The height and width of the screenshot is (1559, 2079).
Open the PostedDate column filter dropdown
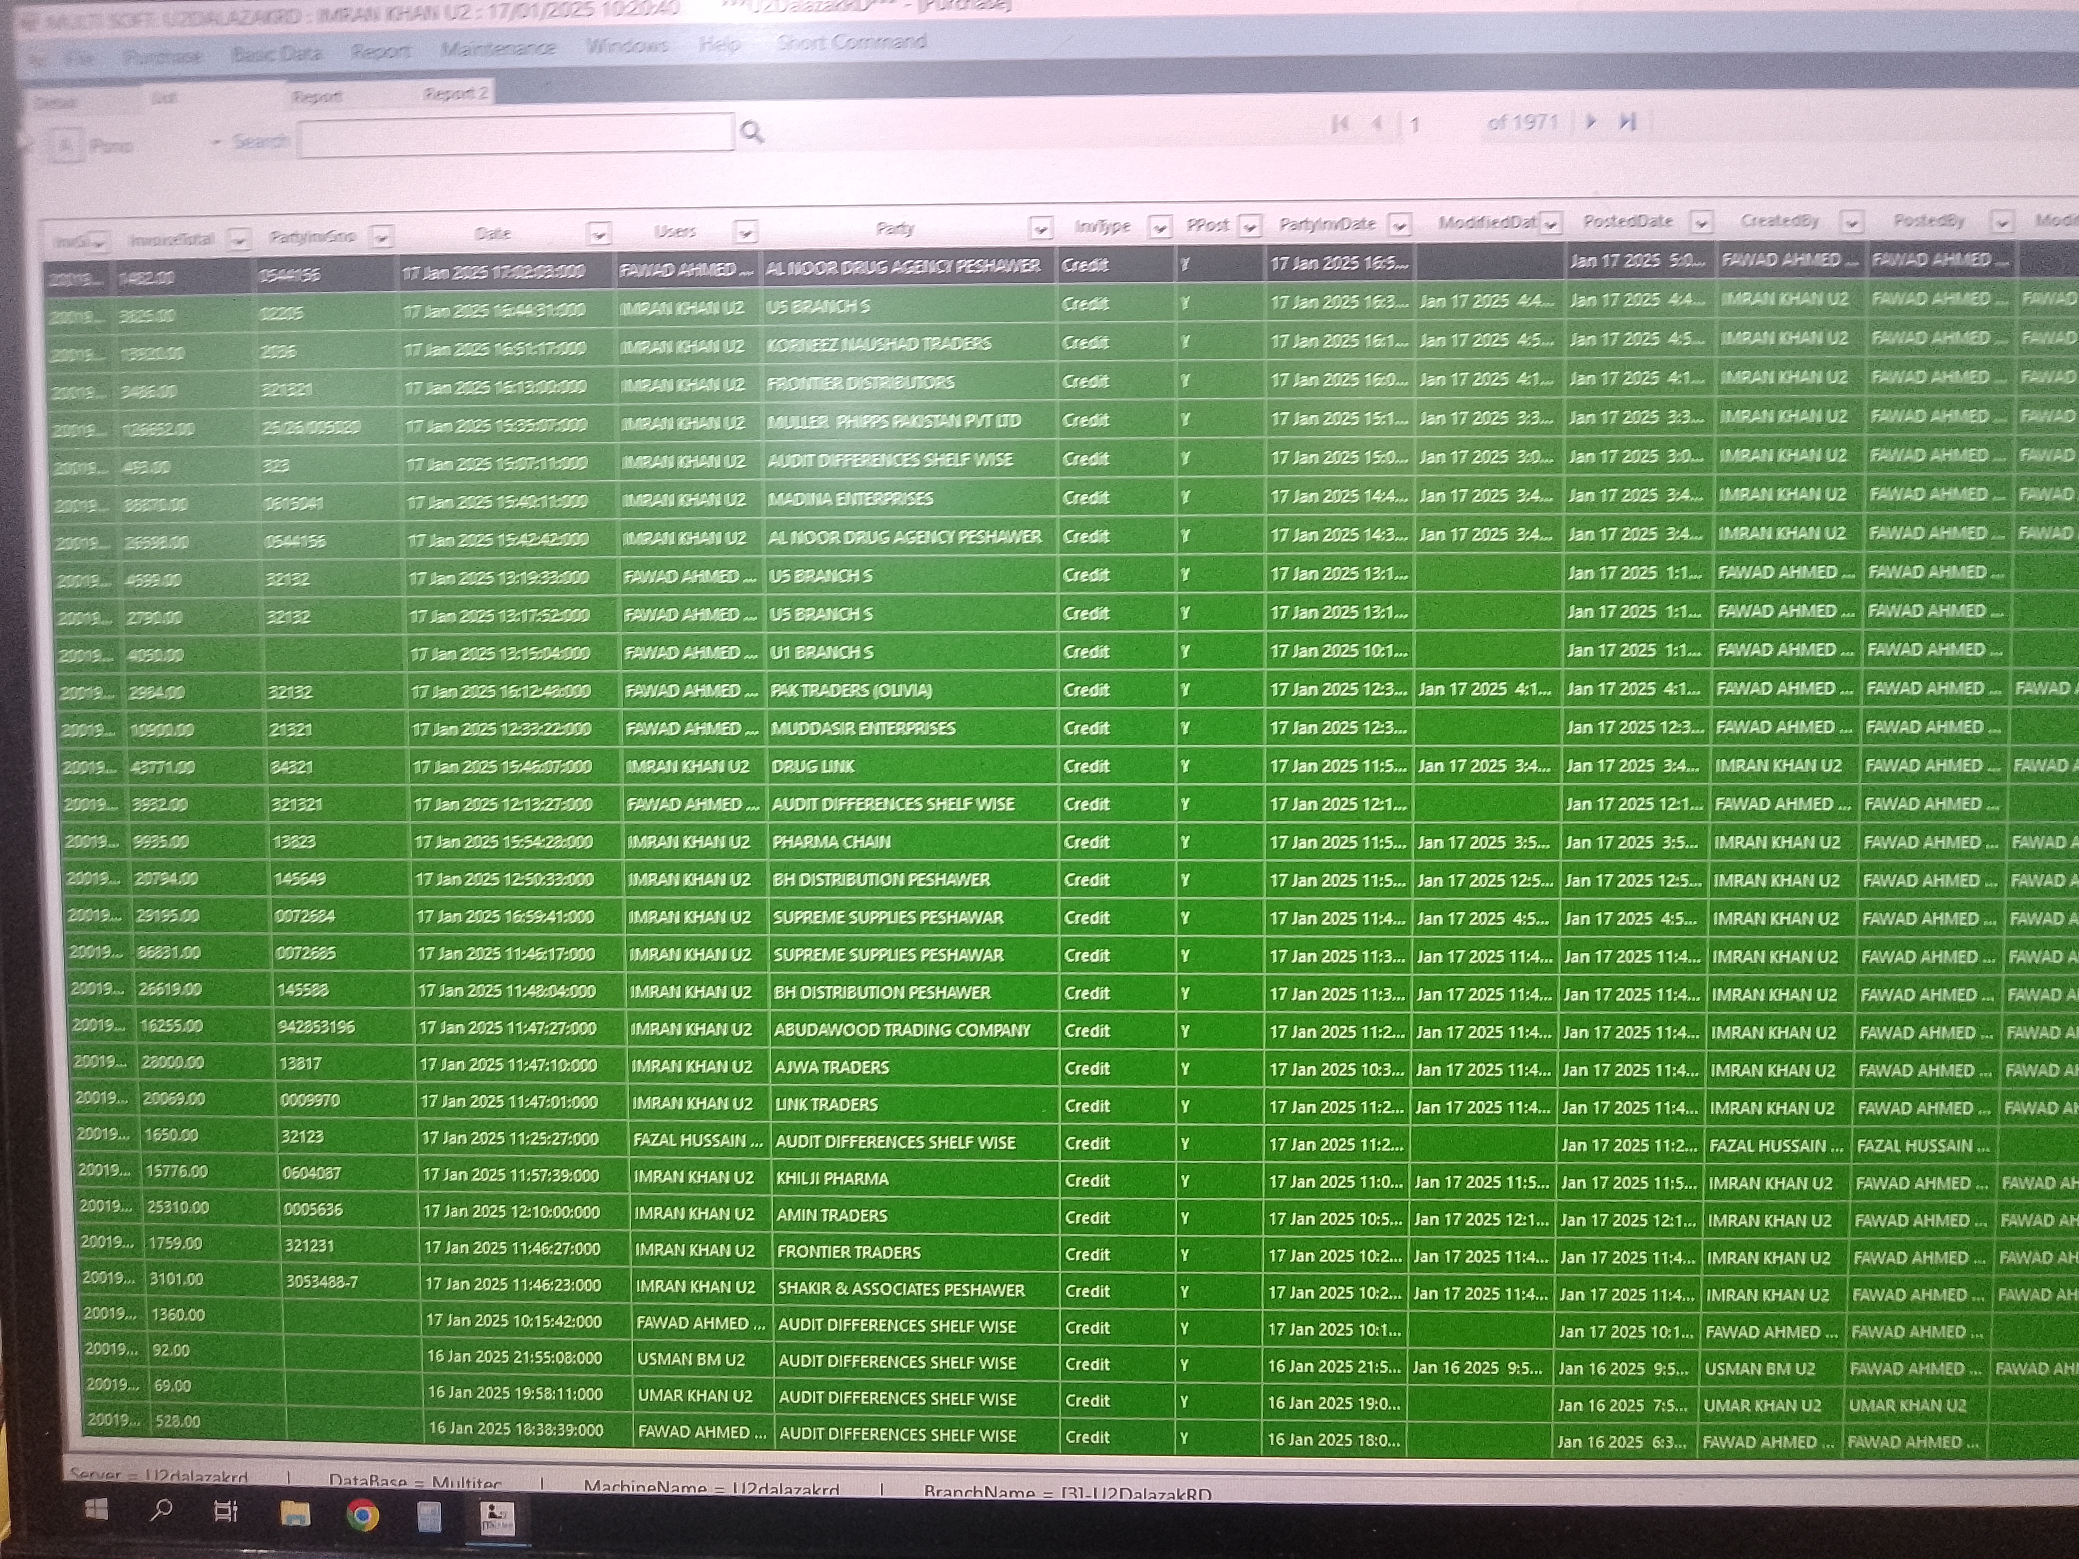pyautogui.click(x=1701, y=223)
